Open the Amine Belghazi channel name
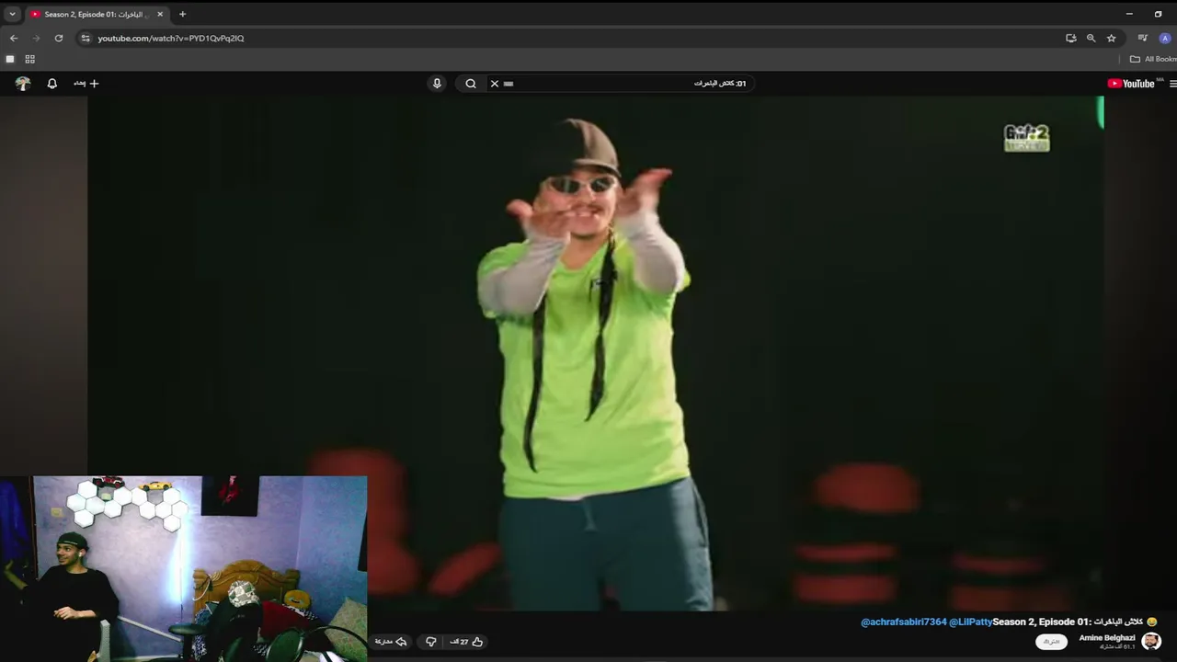This screenshot has height=662, width=1177. (x=1107, y=637)
